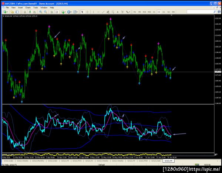Image resolution: width=222 pixels, height=173 pixels.
Task: Select the Text drawing tool
Action: coord(118,12)
